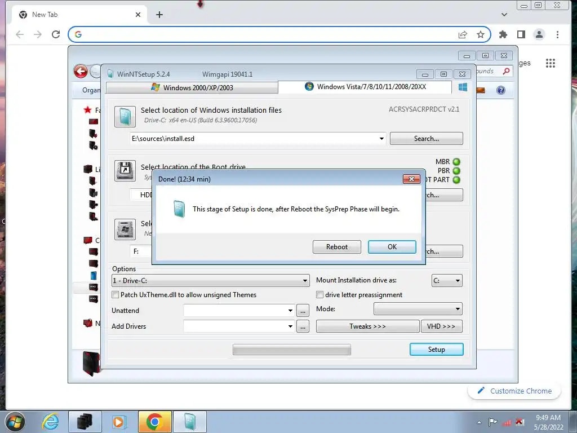Browse for Add Drivers with the ... button

(303, 326)
